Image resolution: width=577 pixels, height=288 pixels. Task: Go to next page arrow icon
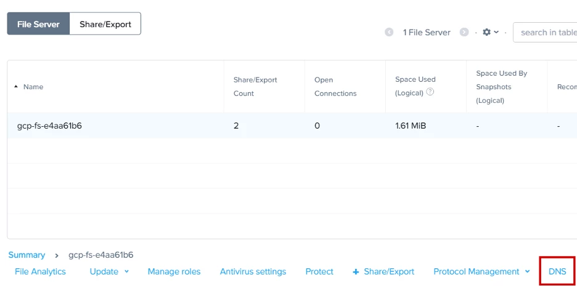(x=464, y=33)
